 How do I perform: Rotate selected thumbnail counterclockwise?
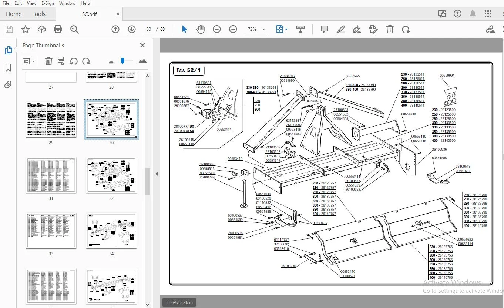tap(74, 61)
